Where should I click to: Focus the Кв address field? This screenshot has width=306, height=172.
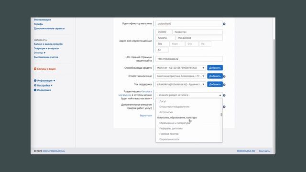pos(205,44)
